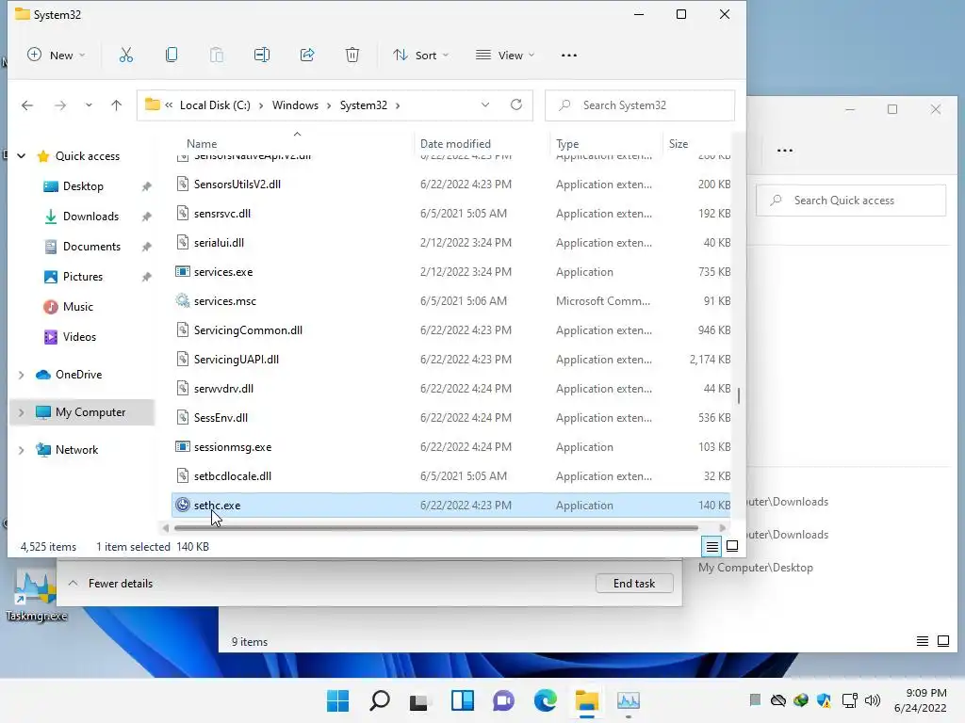Select Documents in navigation pane
The image size is (965, 723).
[91, 247]
